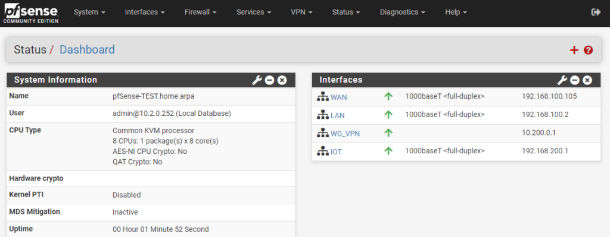Select the Interfaces widget title
Screen dimensions: 610x237
(341, 80)
